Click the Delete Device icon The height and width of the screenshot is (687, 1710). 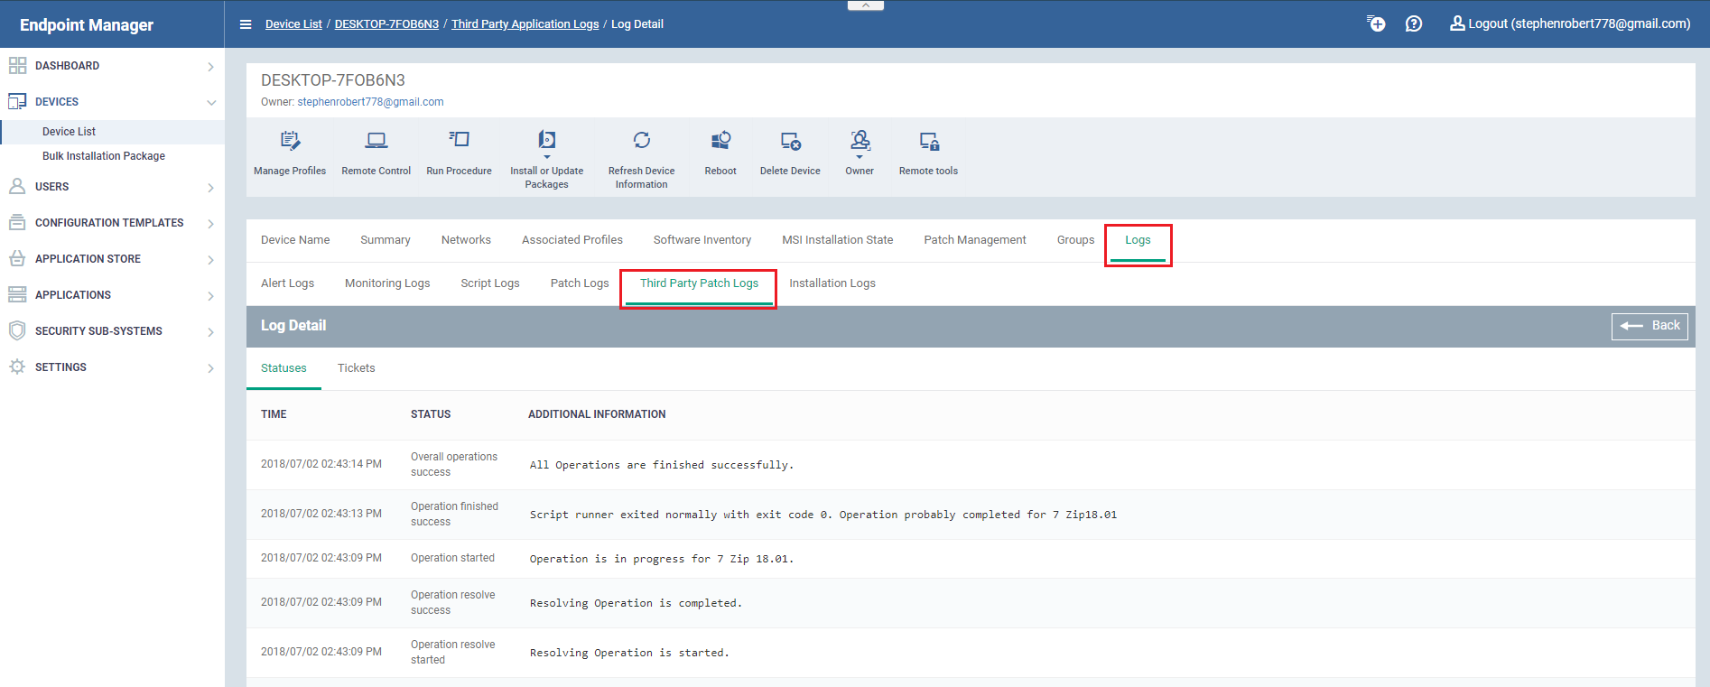790,141
